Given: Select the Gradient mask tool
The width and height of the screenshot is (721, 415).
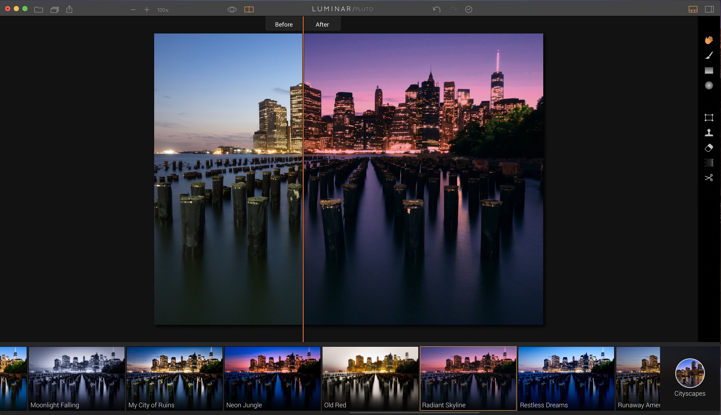Looking at the screenshot, I should (x=709, y=70).
